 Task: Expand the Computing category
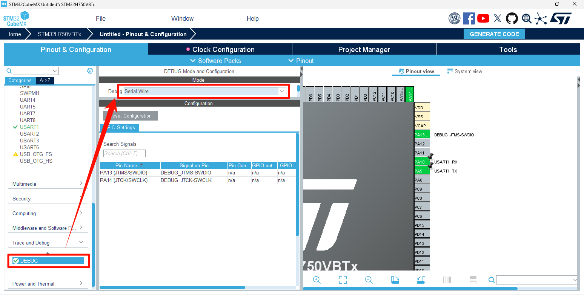[x=48, y=213]
